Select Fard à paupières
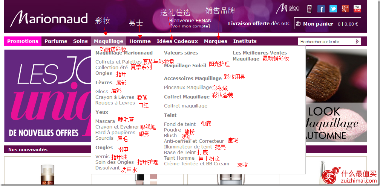 pyautogui.click(x=115, y=132)
